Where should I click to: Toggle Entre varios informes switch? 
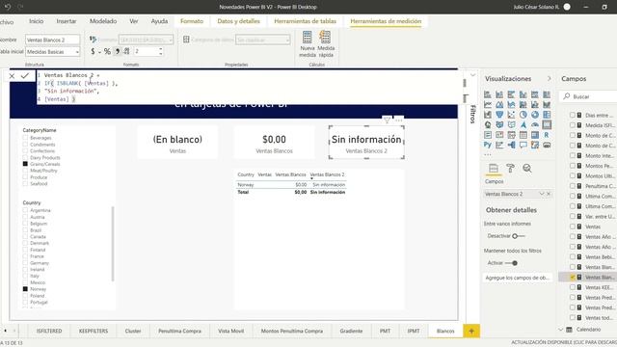pyautogui.click(x=519, y=236)
